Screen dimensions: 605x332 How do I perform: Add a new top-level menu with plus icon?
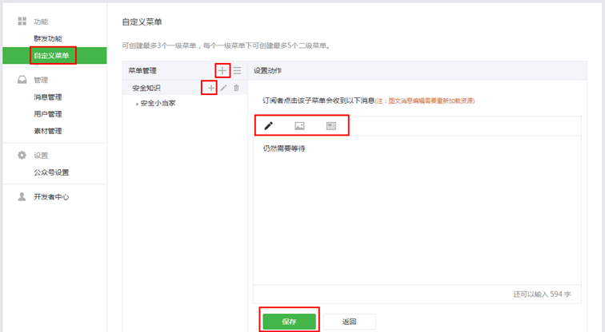222,70
